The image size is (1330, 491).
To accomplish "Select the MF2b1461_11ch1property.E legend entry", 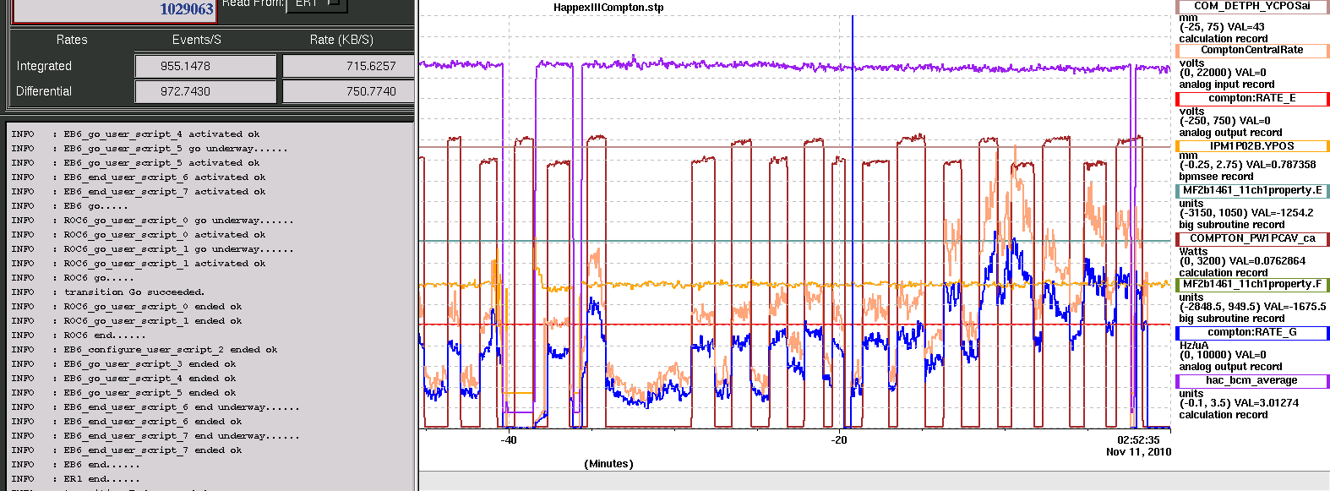I will click(1252, 190).
